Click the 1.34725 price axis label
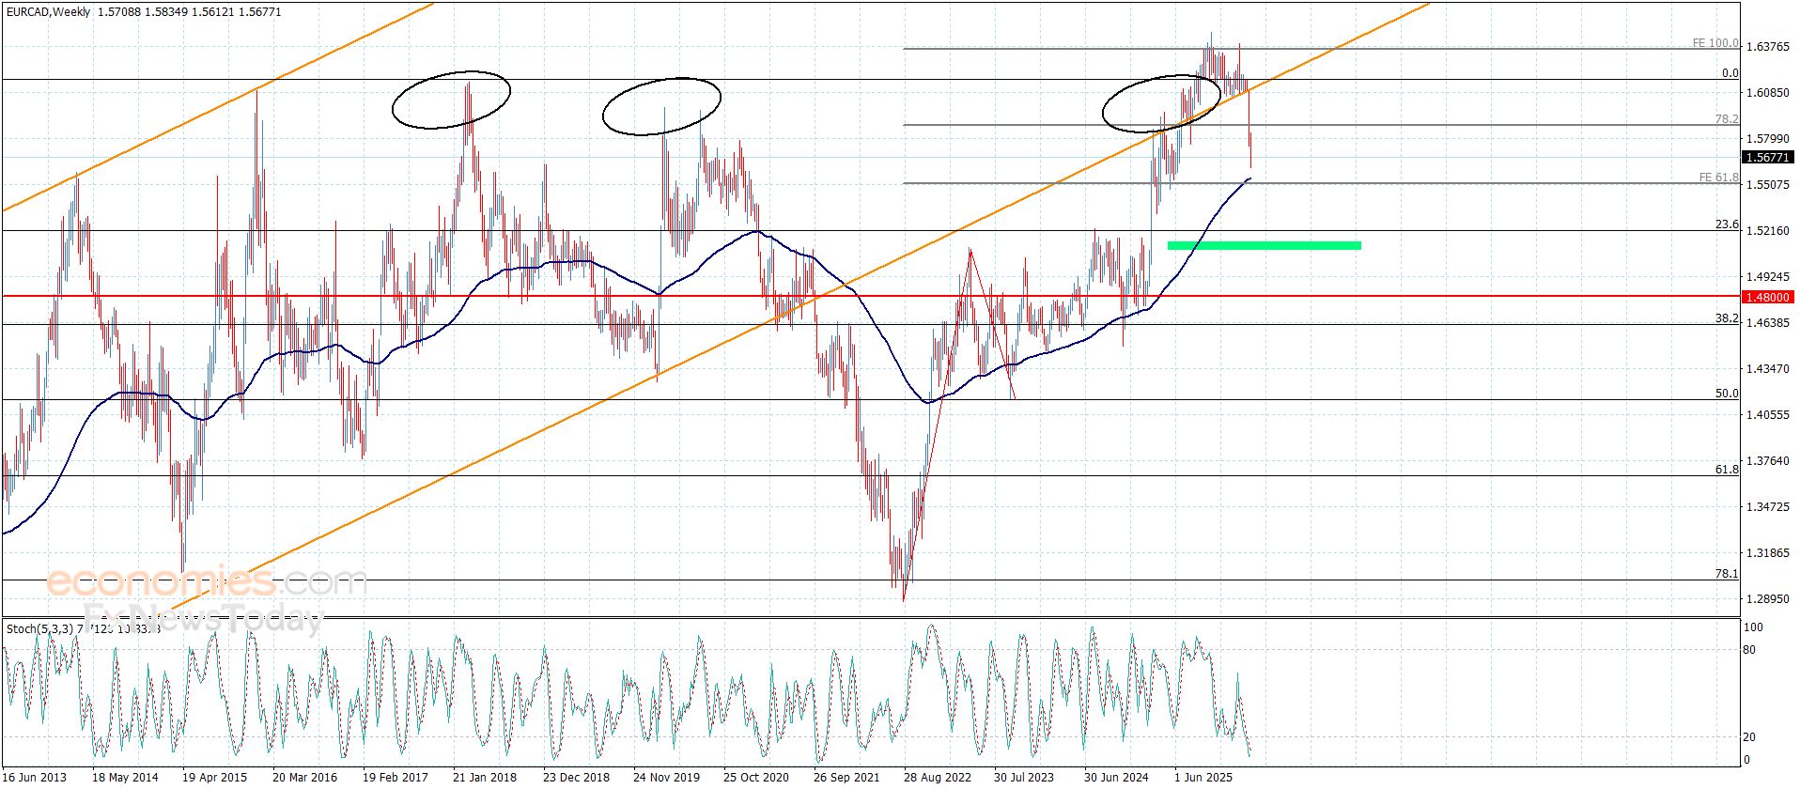 click(1767, 507)
